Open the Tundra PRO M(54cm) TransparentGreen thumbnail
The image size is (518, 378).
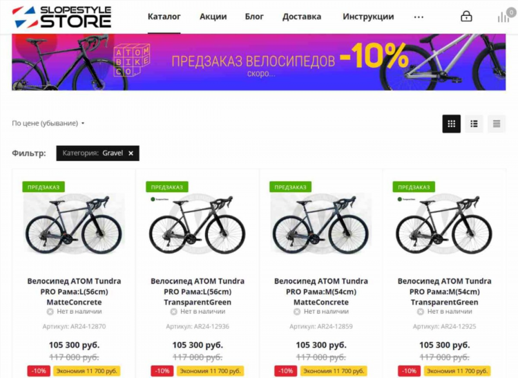click(444, 225)
